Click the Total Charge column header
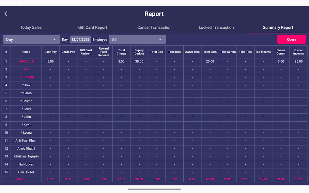Viewport: 309px width, 193px height. 121,52
